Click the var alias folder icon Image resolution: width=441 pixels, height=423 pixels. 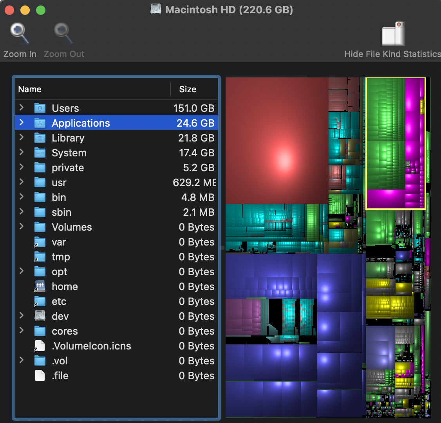point(40,242)
